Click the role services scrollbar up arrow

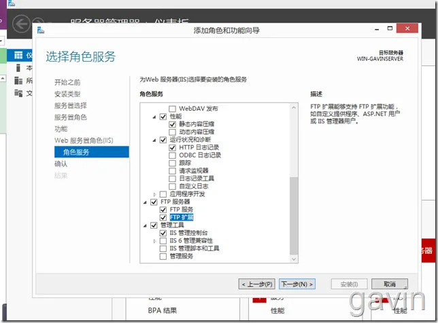coord(294,107)
